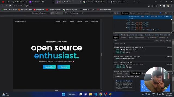Image resolution: width=174 pixels, height=97 pixels.
Task: Show more DevTools panels chevron
Action: point(153,13)
